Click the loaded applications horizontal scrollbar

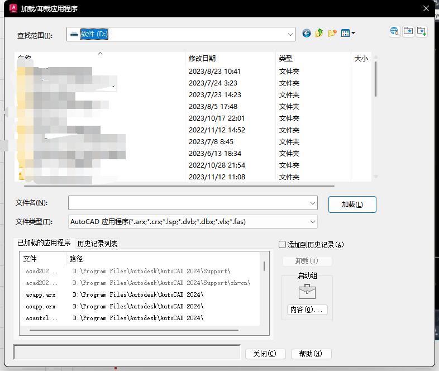tap(134, 330)
